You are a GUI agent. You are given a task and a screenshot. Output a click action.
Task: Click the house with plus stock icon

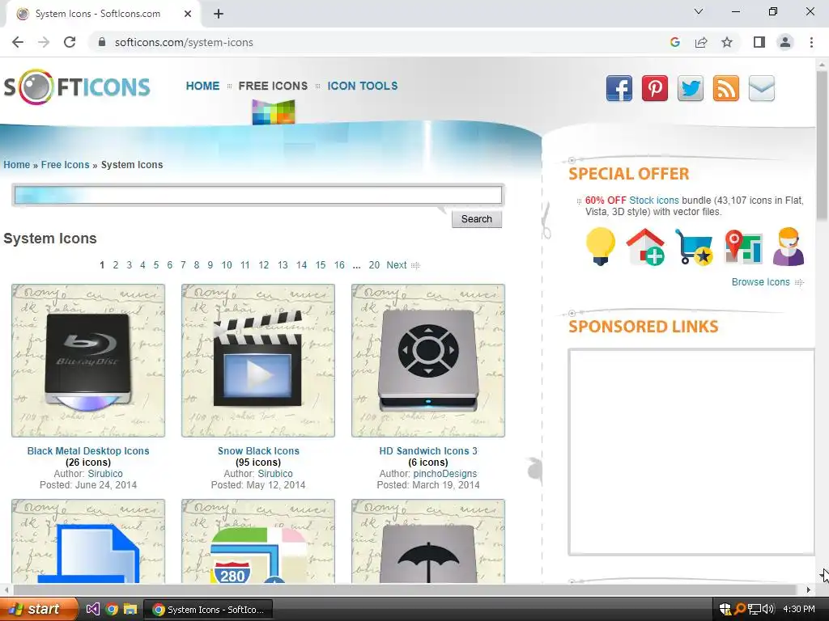point(645,247)
